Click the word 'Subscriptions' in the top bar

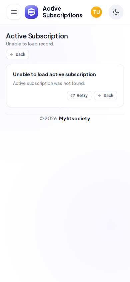tap(62, 15)
